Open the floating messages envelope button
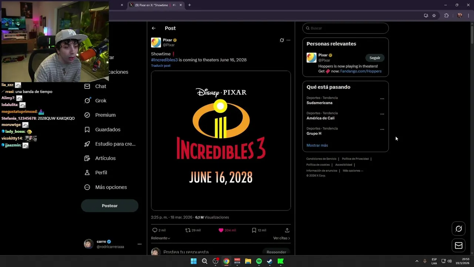The height and width of the screenshot is (267, 474). coord(458,245)
